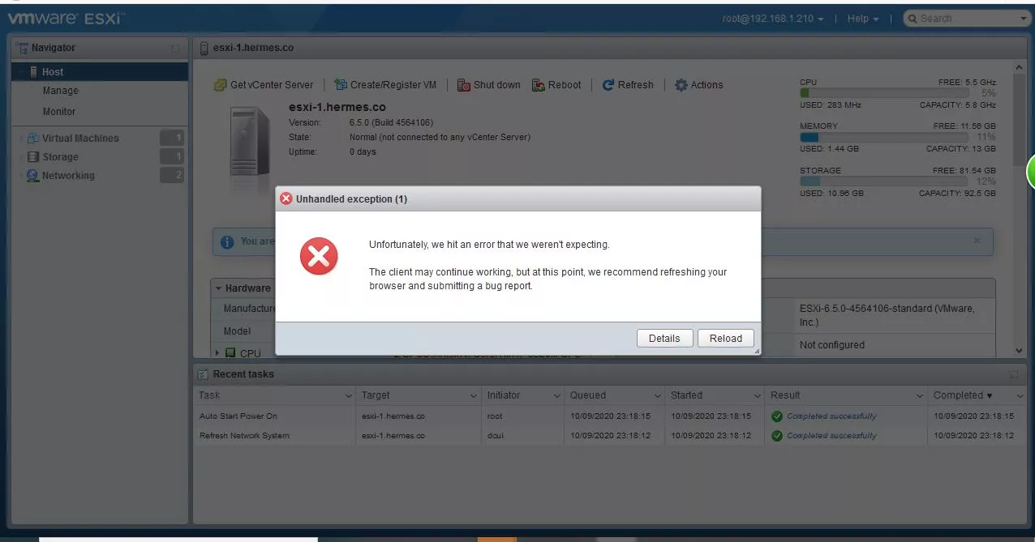Select Manage under Host in Navigator
Screen dimensions: 1035x542
(61, 91)
